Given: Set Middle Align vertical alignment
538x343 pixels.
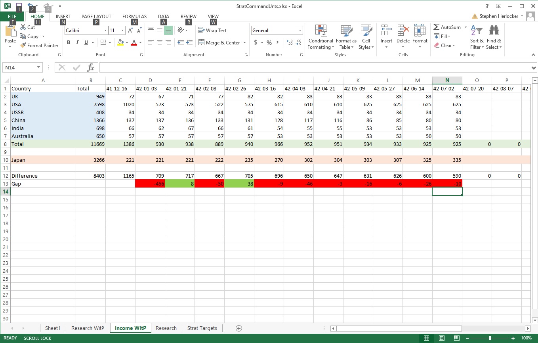Looking at the screenshot, I should (x=160, y=30).
